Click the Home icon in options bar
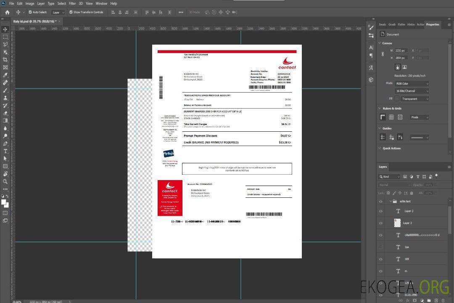 point(7,12)
